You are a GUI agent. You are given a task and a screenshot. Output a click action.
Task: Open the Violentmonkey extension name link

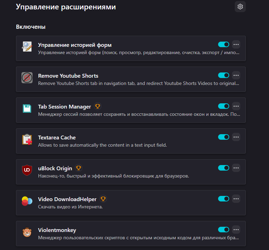[57, 230]
